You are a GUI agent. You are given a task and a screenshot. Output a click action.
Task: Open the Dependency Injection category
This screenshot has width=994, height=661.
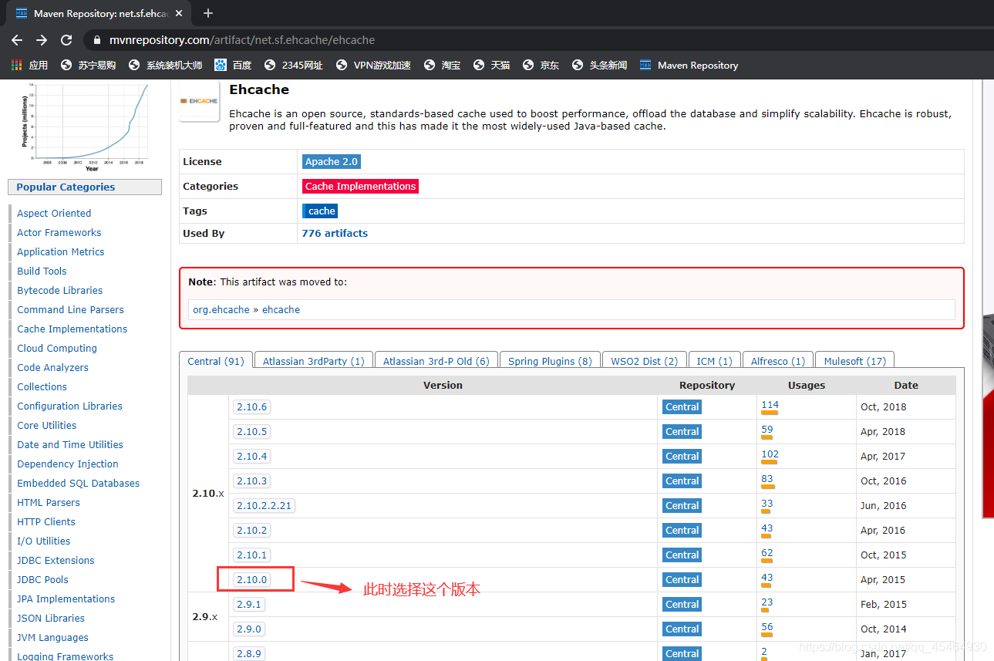pos(68,464)
